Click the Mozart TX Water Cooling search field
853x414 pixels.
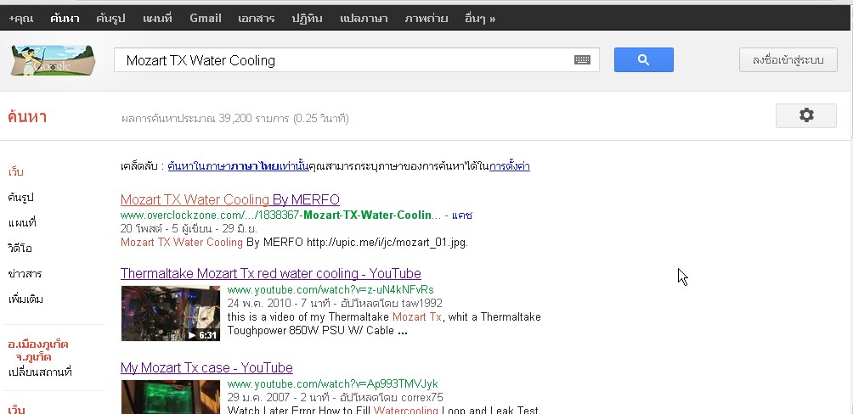(356, 59)
